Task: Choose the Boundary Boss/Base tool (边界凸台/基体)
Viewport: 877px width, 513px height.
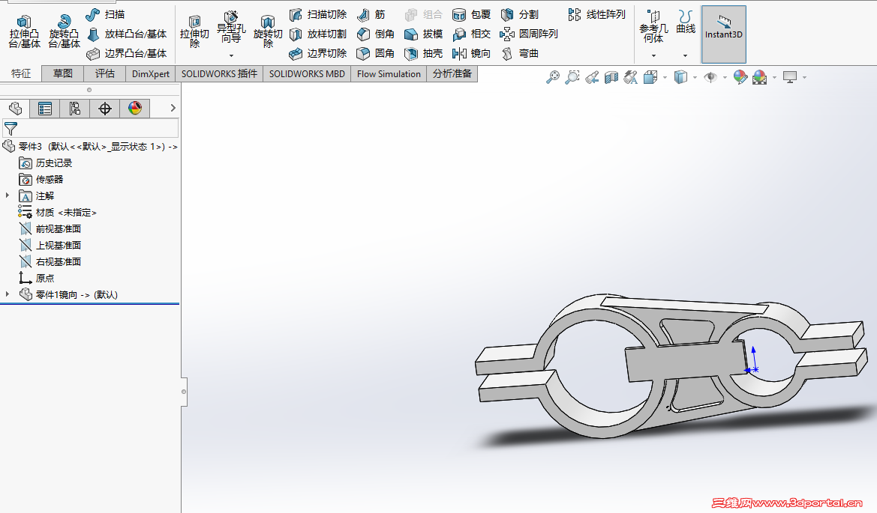Action: point(127,54)
